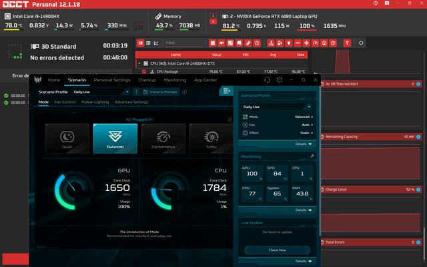This screenshot has height=267, width=427.
Task: Open info for Charge Level graph
Action: pyautogui.click(x=418, y=190)
